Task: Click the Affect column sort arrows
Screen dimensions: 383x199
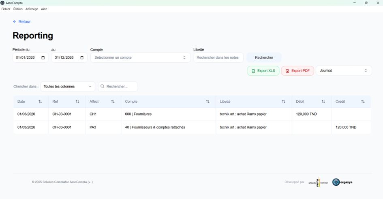Action: pyautogui.click(x=113, y=102)
